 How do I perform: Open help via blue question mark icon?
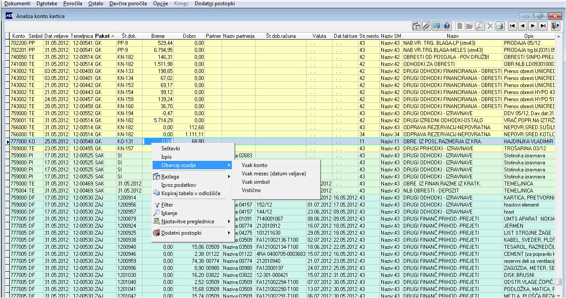point(447,26)
